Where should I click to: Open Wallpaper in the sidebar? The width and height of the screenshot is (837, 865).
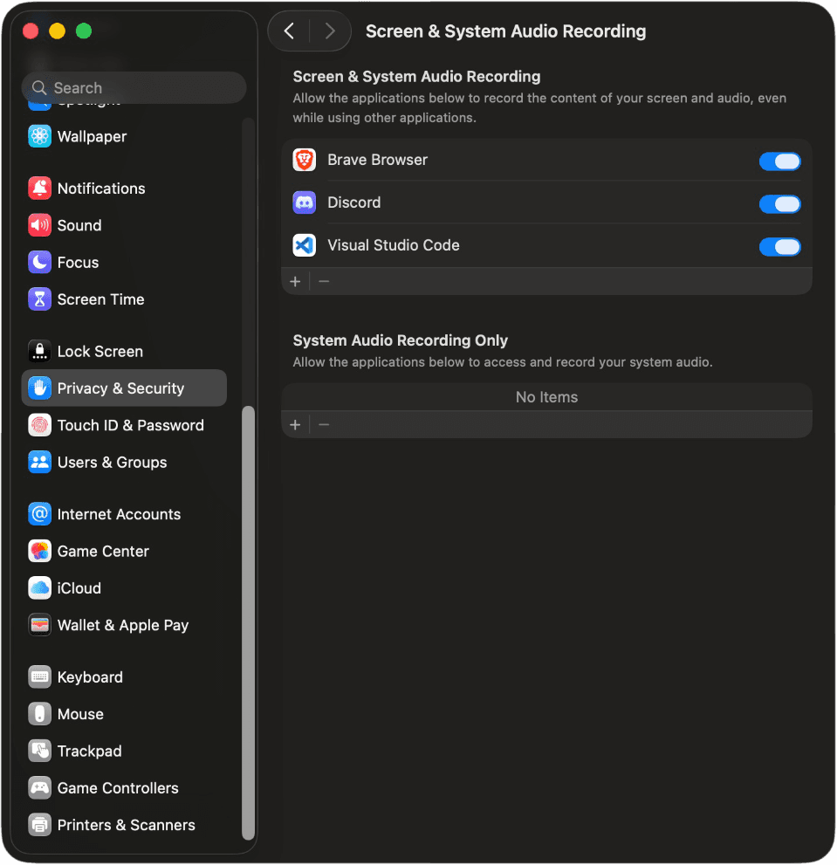(x=124, y=136)
